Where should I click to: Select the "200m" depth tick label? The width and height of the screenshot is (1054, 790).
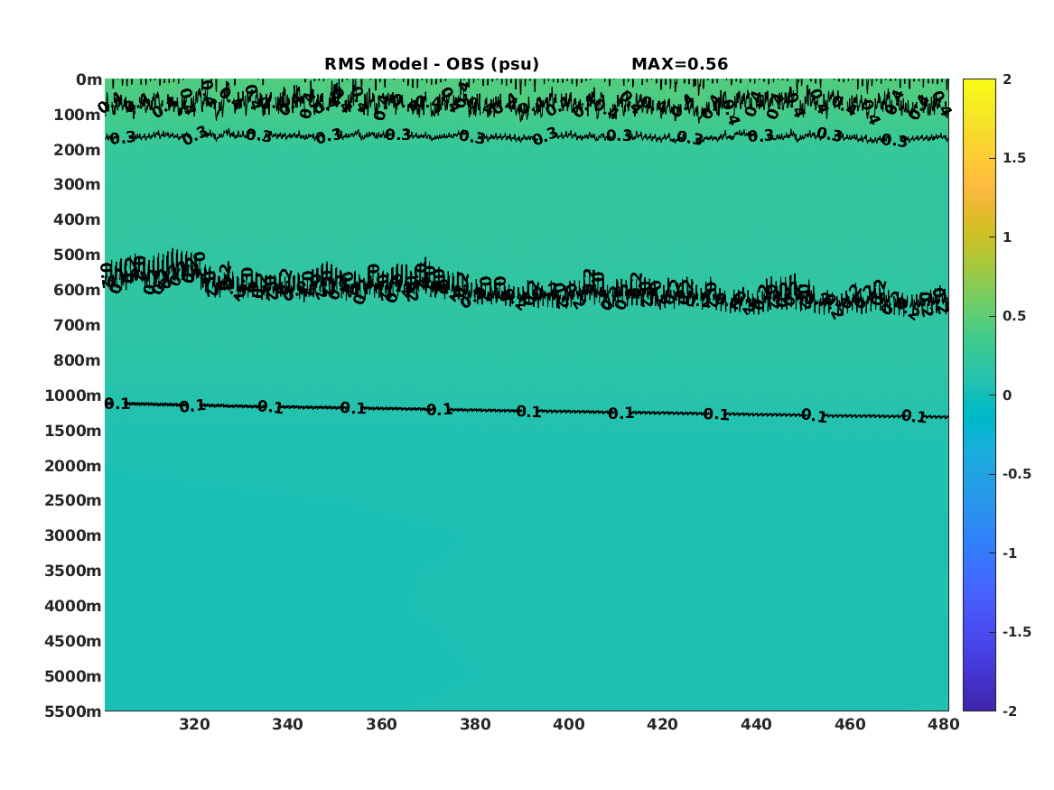[78, 150]
